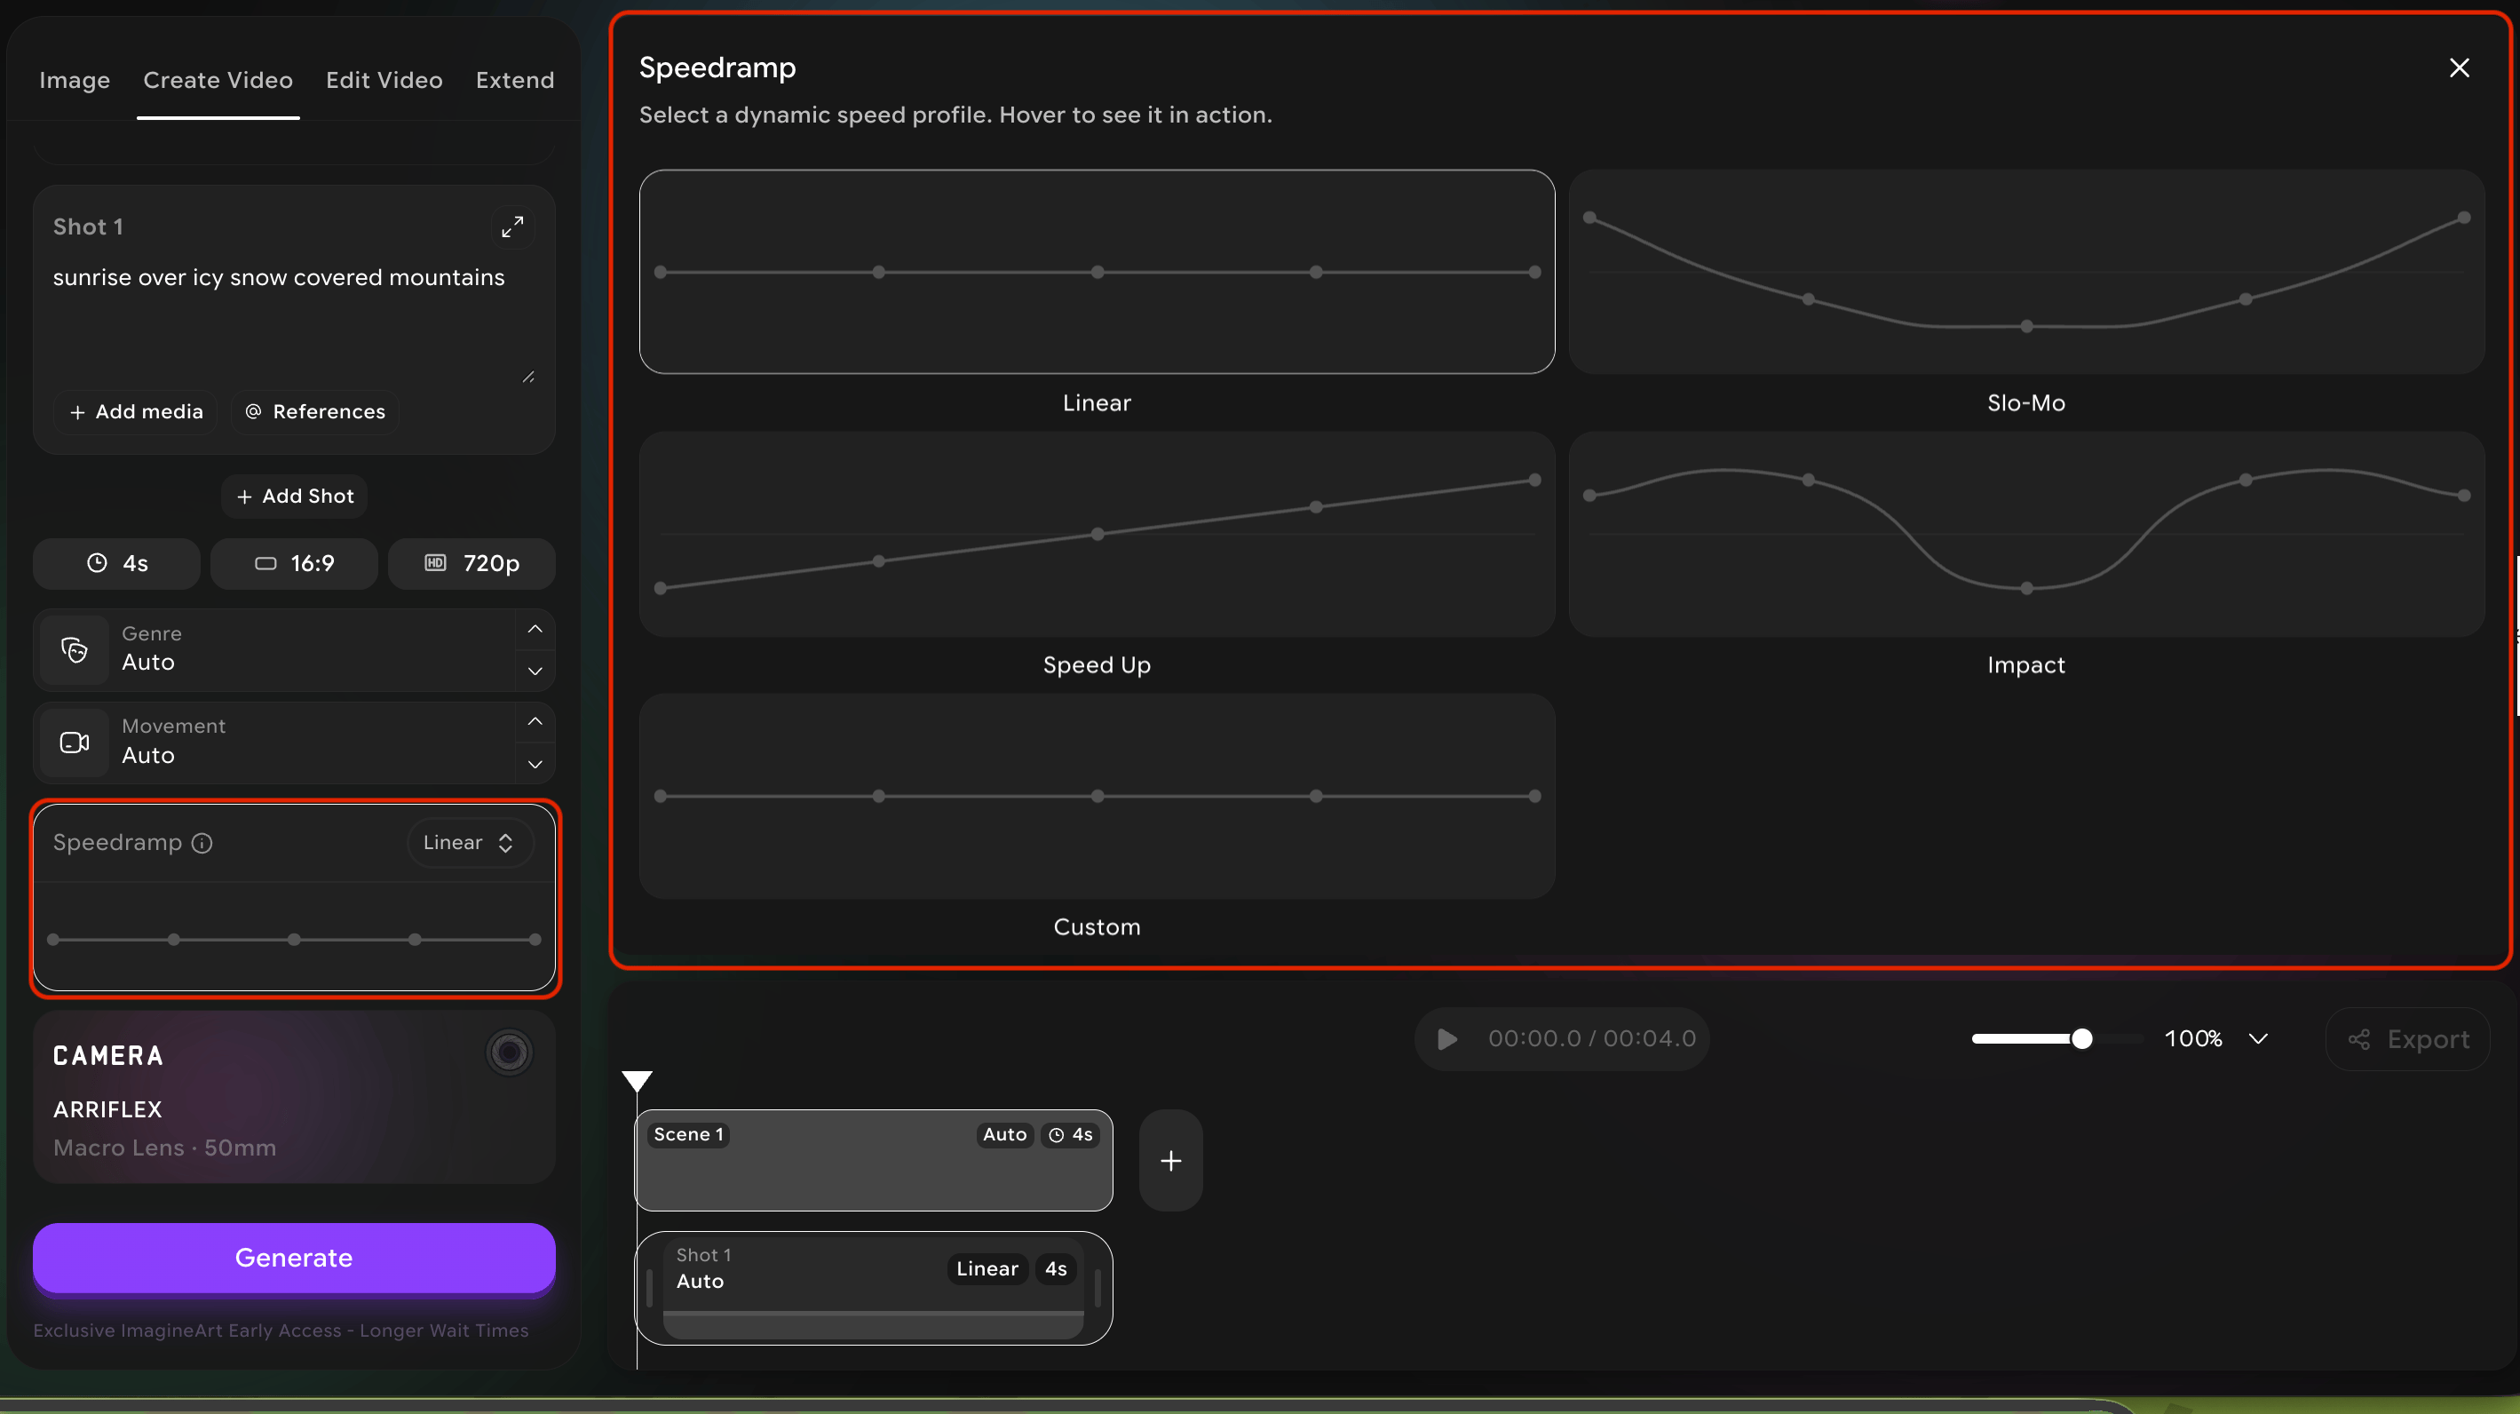This screenshot has height=1414, width=2520.
Task: Select Shot 1 clip in timeline
Action: (874, 1288)
